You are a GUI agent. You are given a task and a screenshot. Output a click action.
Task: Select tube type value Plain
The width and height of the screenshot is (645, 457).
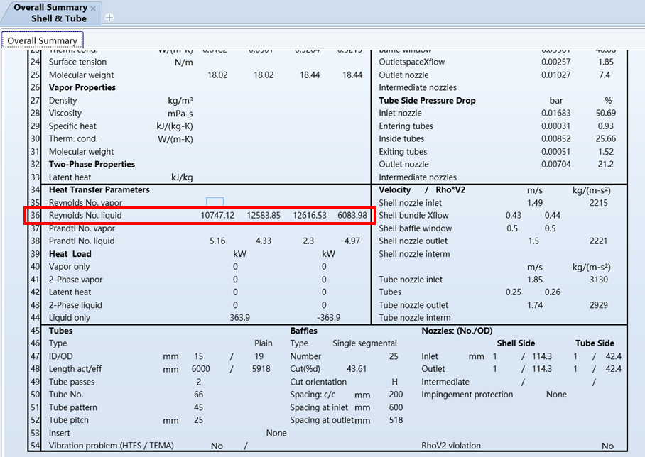coord(264,343)
